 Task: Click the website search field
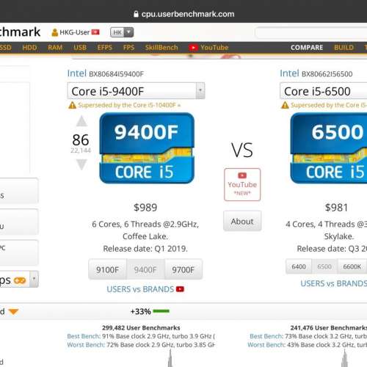(311, 32)
